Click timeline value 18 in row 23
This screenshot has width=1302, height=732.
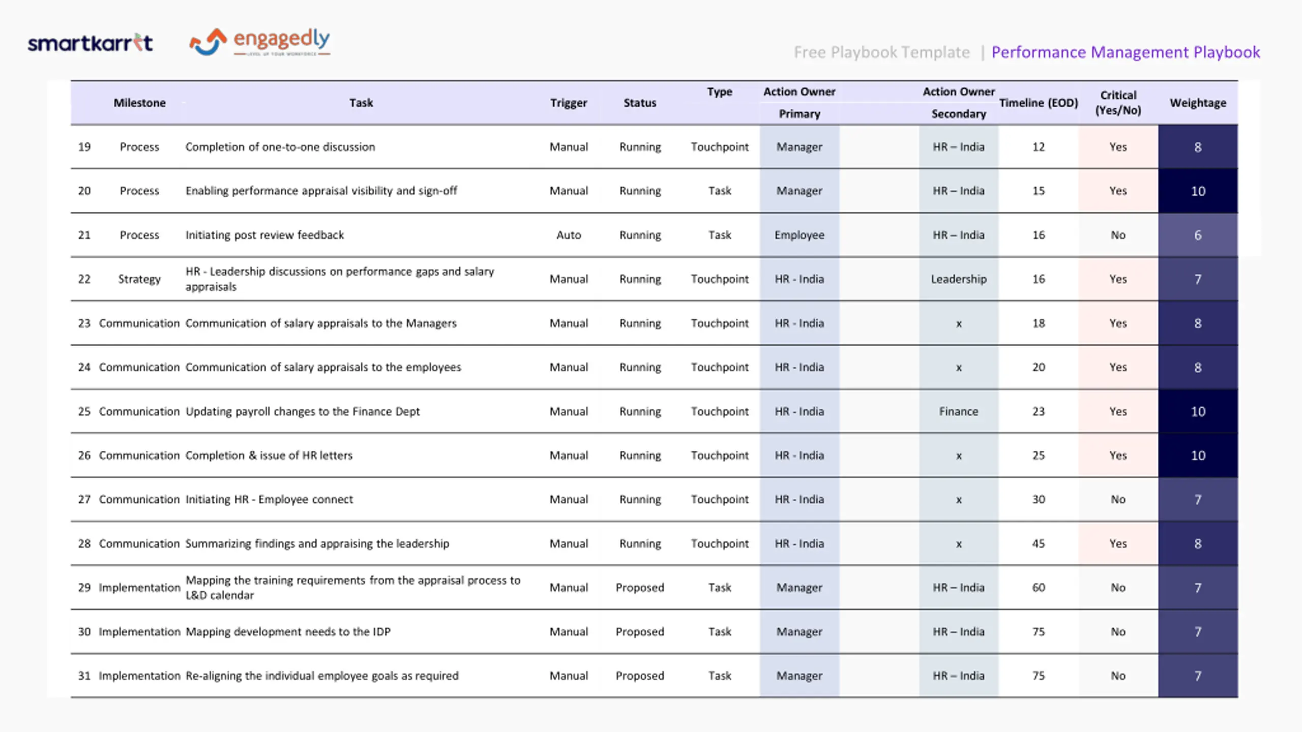click(1039, 323)
